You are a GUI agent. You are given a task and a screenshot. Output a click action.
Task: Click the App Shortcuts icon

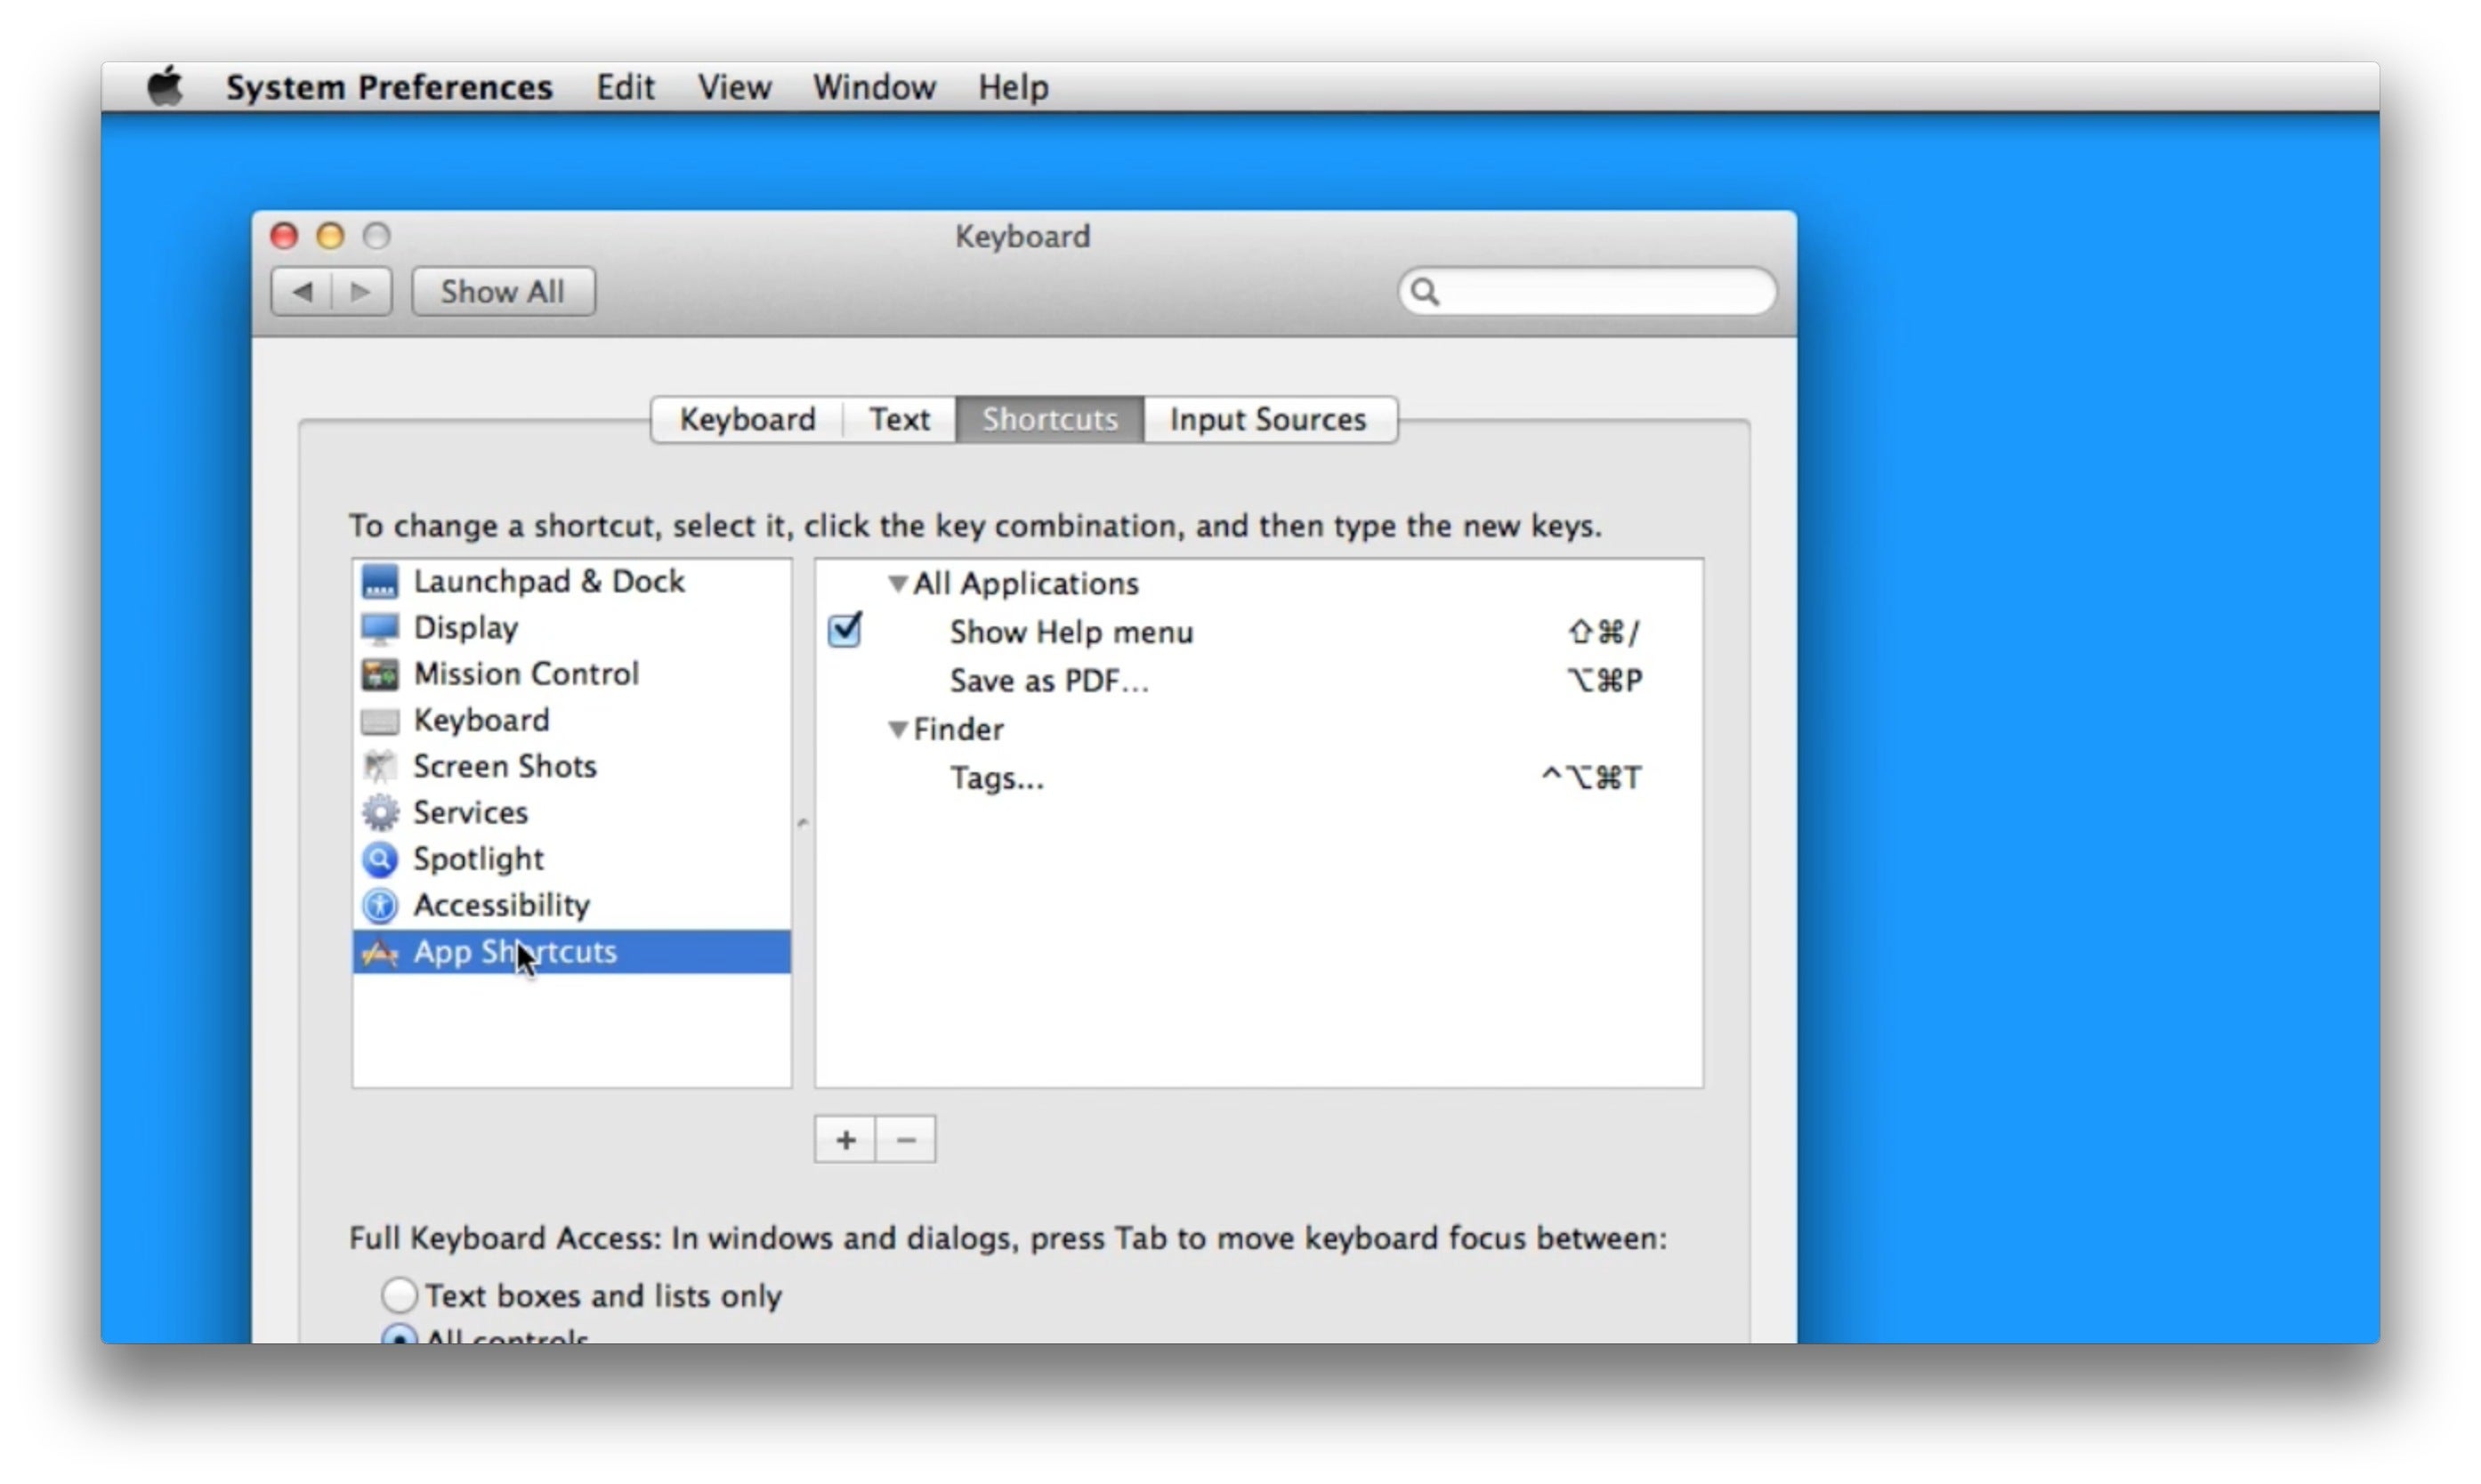(379, 952)
